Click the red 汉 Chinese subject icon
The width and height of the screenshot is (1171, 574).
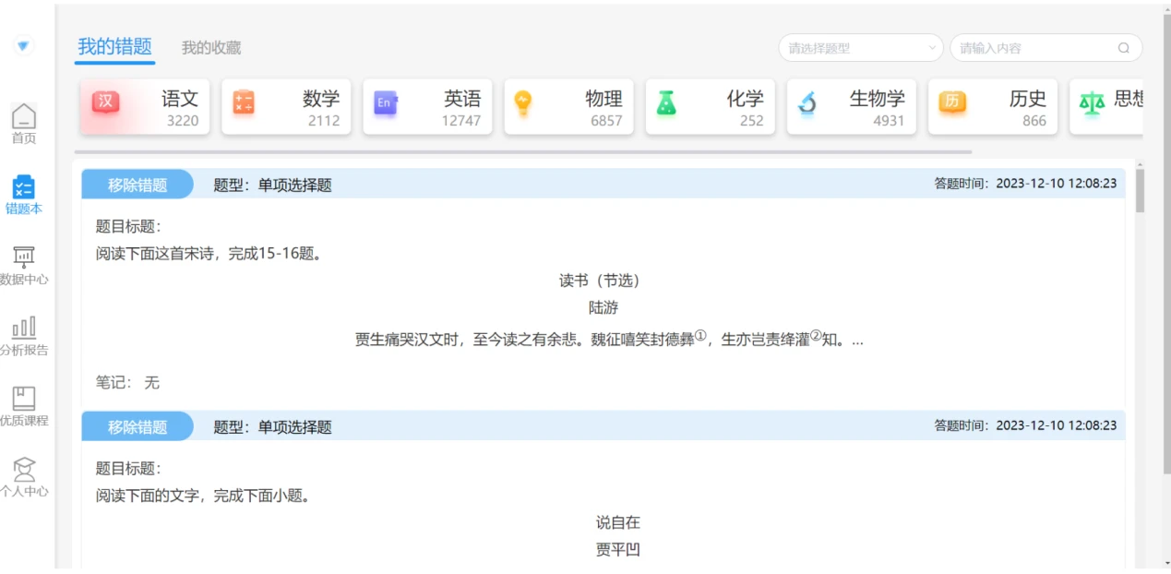click(106, 102)
